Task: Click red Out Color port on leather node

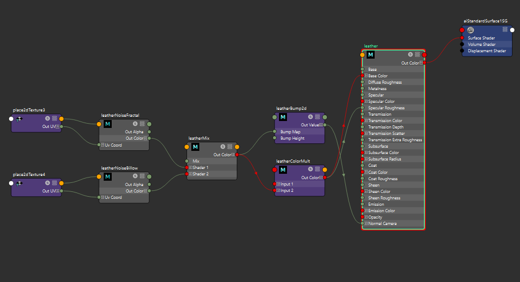Action: click(424, 54)
